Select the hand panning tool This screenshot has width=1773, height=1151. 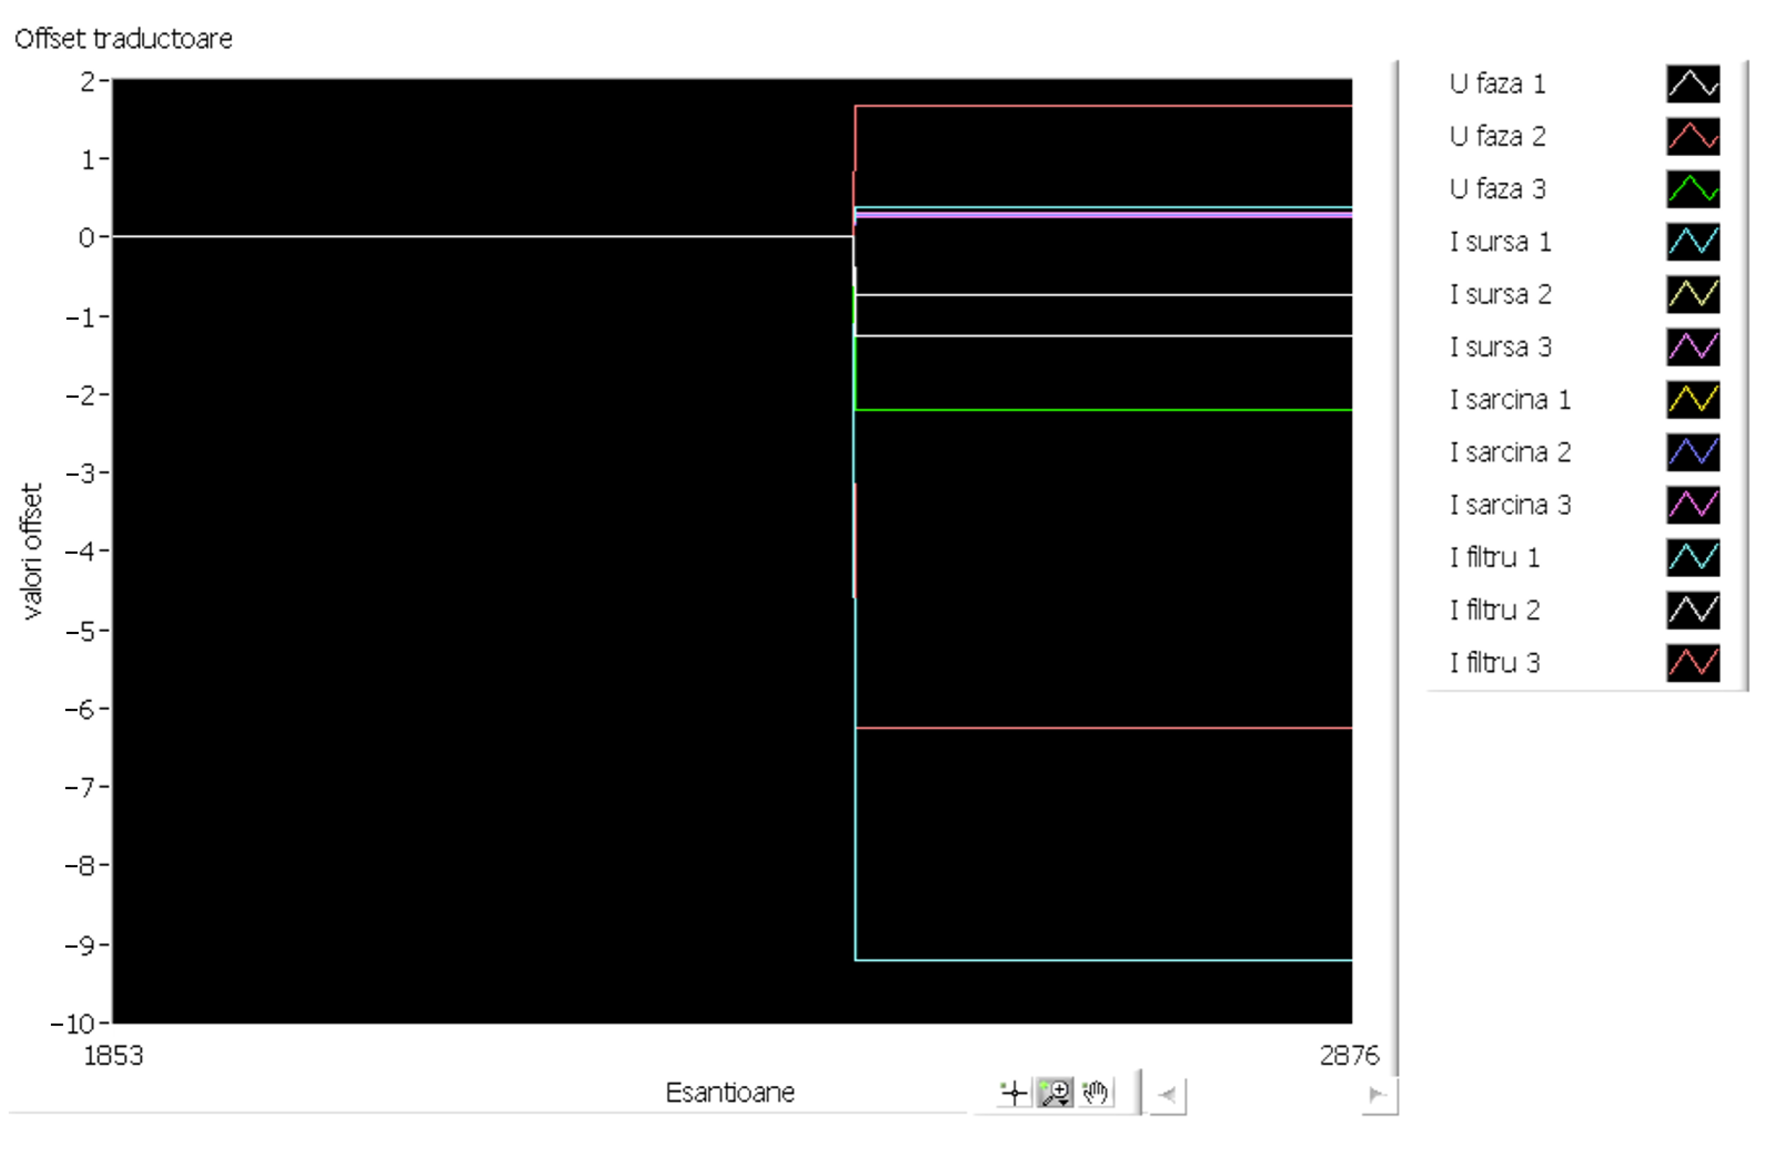1095,1093
